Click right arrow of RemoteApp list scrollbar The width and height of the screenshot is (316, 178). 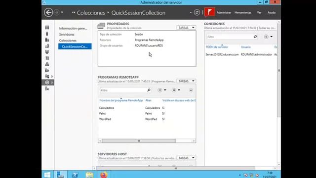[x=194, y=141]
